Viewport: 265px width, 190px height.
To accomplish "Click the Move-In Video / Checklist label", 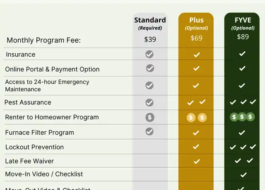I will [x=44, y=174].
